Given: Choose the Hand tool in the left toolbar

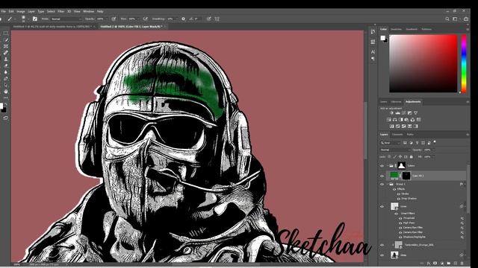Looking at the screenshot, I should click(x=6, y=92).
